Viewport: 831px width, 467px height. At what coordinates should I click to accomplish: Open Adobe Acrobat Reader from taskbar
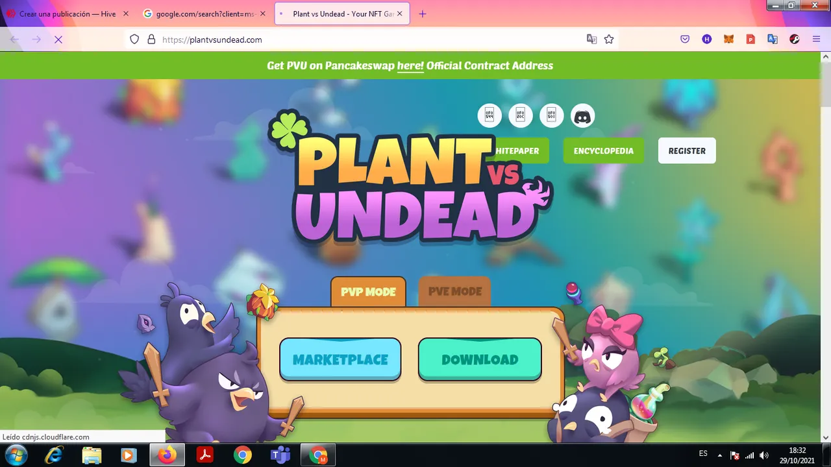tap(205, 455)
